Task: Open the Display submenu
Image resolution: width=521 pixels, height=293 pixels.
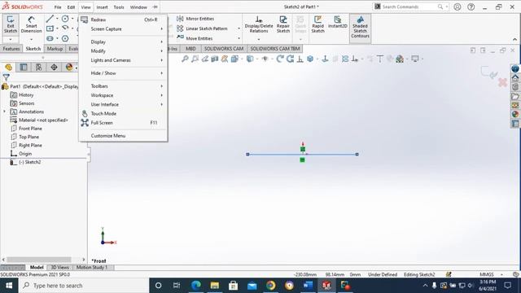Action: [x=123, y=42]
